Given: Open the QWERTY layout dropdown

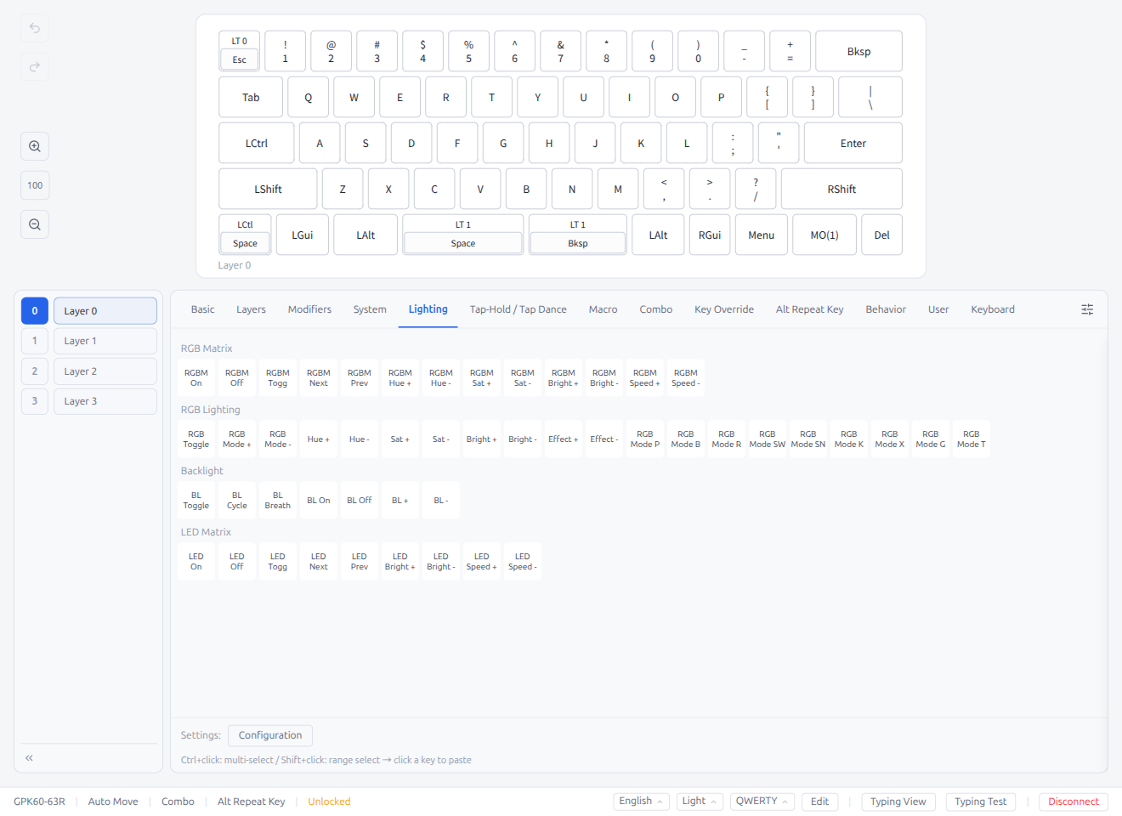Looking at the screenshot, I should pyautogui.click(x=762, y=802).
